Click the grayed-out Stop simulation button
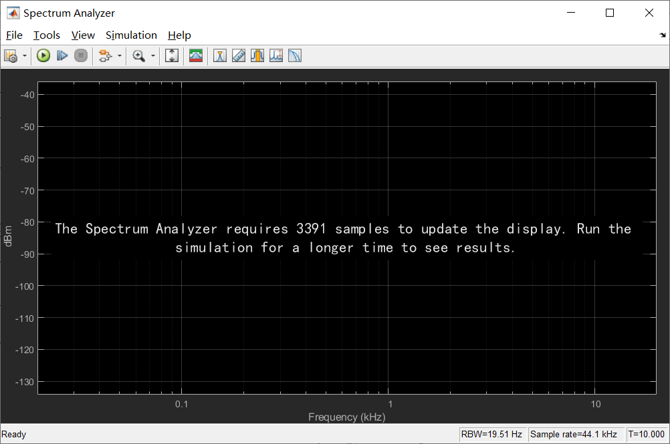This screenshot has height=444, width=670. pos(81,55)
